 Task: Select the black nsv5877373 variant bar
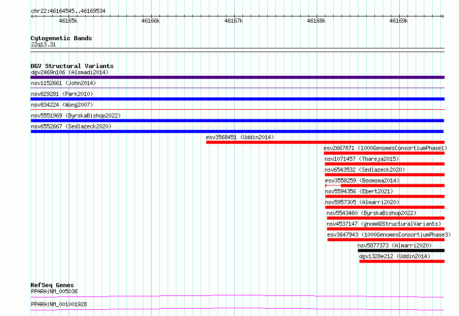pos(401,251)
